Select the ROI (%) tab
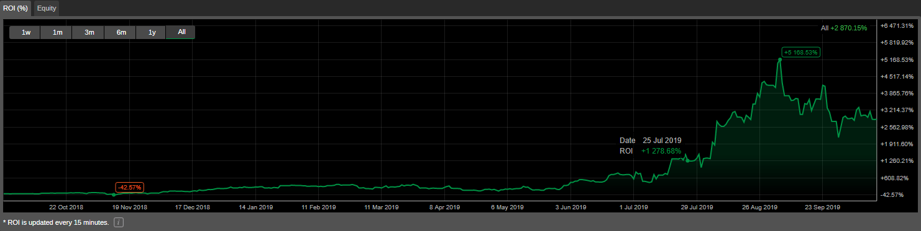Viewport: 921px width, 231px height. [16, 8]
